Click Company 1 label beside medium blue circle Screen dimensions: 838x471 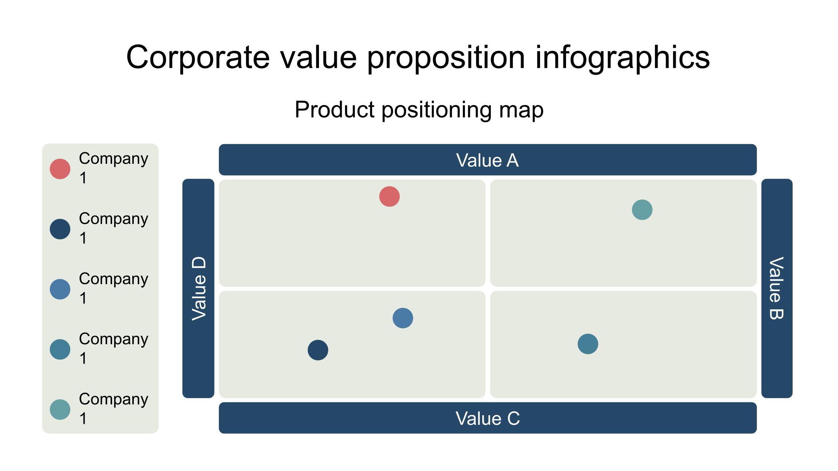tap(113, 288)
